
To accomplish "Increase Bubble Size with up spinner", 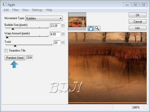I will pos(63,24).
